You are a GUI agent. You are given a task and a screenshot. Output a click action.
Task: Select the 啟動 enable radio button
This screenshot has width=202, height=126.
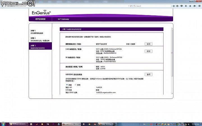67,85
